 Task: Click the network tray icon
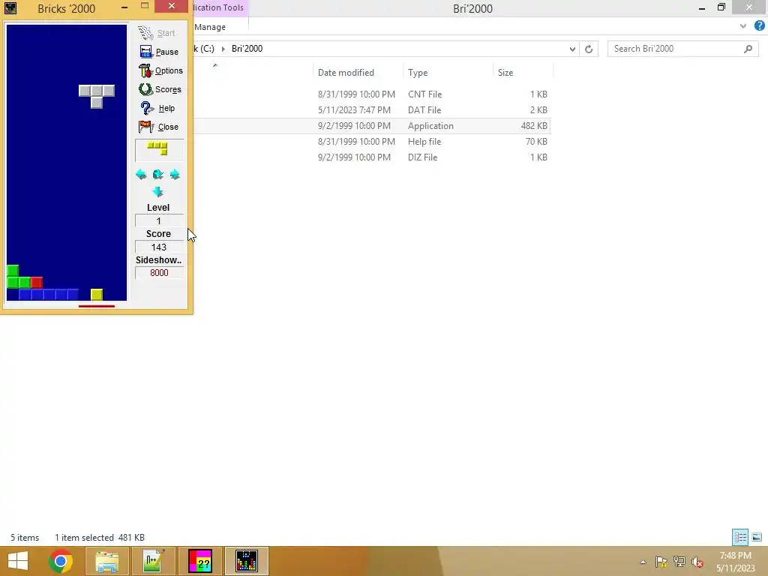click(679, 562)
